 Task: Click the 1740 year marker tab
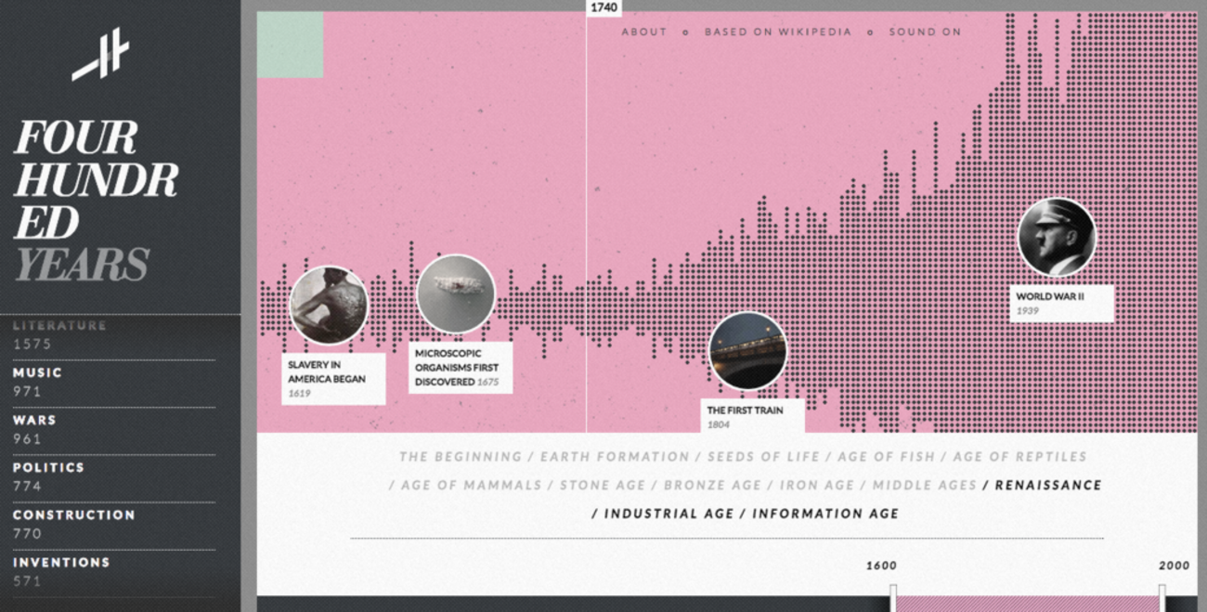pos(603,7)
